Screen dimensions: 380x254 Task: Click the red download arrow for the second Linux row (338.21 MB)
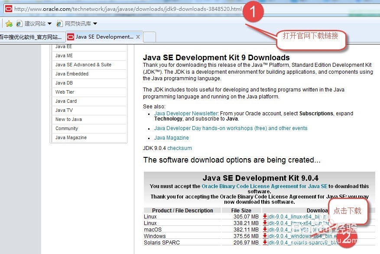265,223
